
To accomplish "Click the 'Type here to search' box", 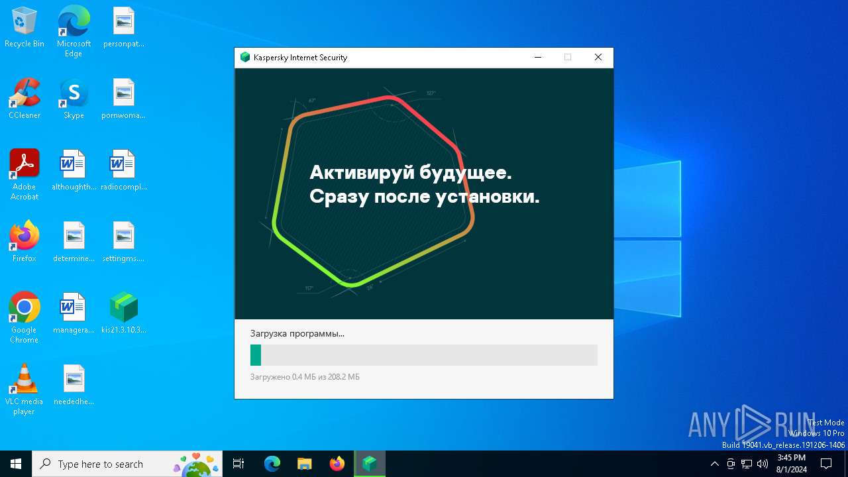I will click(127, 464).
